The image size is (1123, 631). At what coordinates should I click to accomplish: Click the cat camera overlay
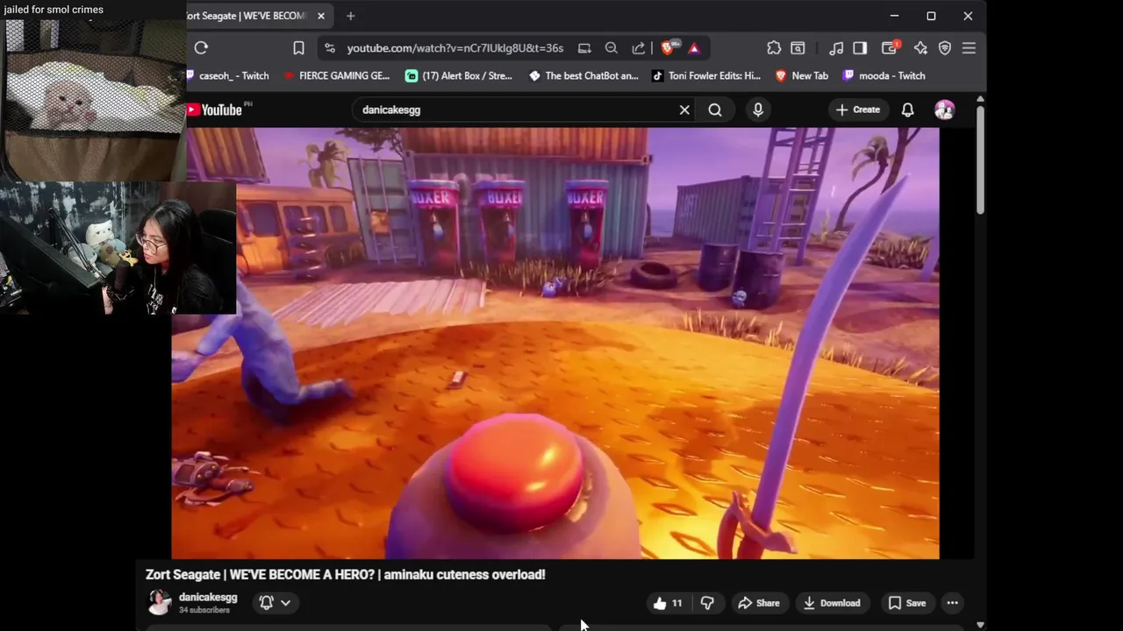point(93,99)
